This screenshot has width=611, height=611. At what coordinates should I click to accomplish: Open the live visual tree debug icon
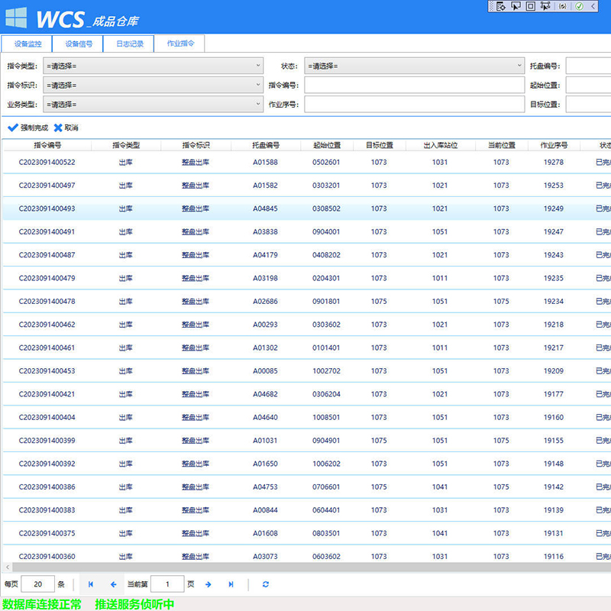pos(500,6)
